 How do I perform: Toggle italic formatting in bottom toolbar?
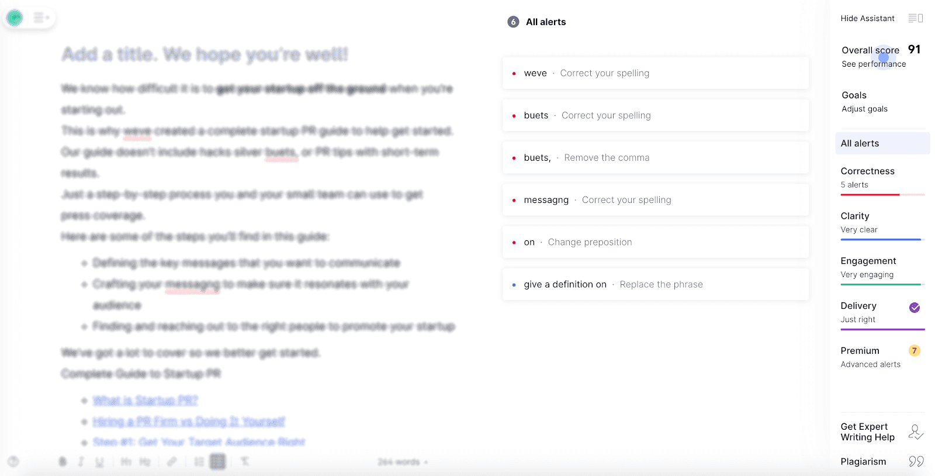click(x=81, y=462)
